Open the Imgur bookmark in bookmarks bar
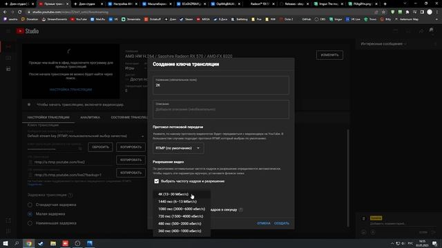This screenshot has height=248, width=442. click(x=336, y=19)
